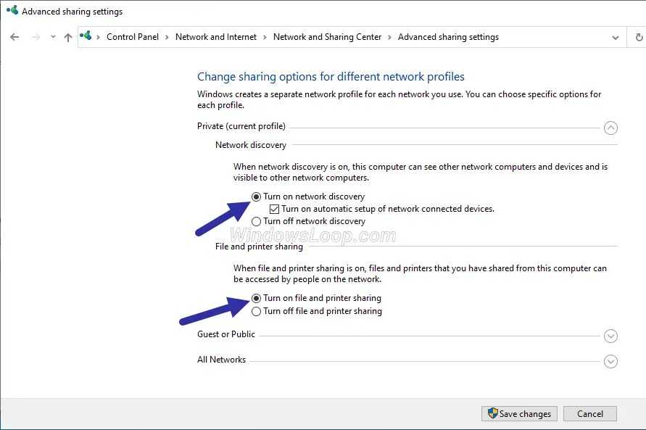Go back using the back arrow
Viewport: 646px width, 430px height.
pos(15,37)
